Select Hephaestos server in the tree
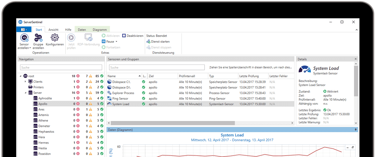The height and width of the screenshot is (157, 376). click(46, 131)
